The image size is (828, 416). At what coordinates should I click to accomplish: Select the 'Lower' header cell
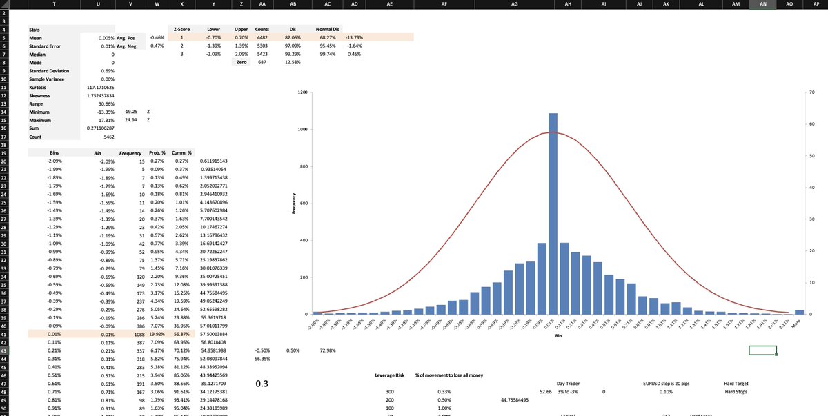tap(213, 30)
